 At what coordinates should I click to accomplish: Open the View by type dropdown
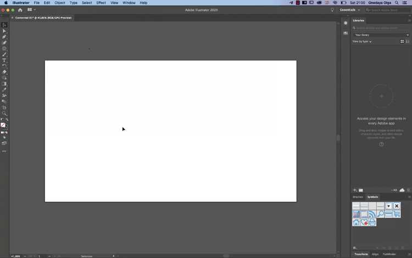pyautogui.click(x=362, y=42)
